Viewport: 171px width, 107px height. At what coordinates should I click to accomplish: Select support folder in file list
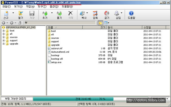tap(55, 41)
